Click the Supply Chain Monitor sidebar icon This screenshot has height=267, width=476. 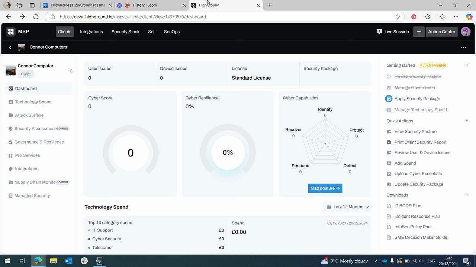coord(11,182)
